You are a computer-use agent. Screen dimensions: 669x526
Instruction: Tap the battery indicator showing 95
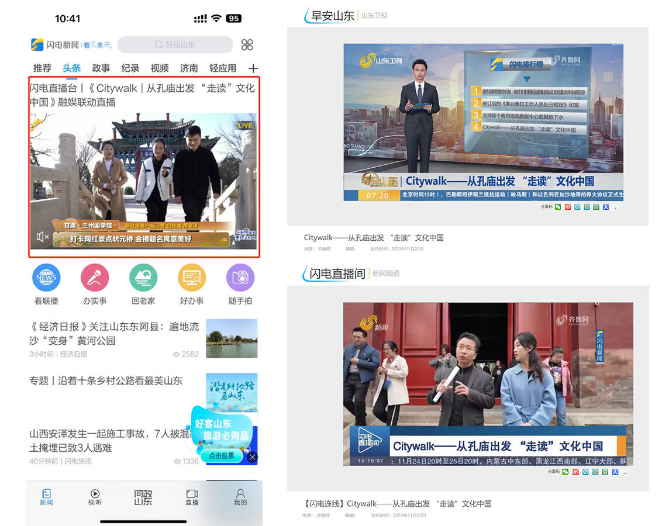(234, 18)
